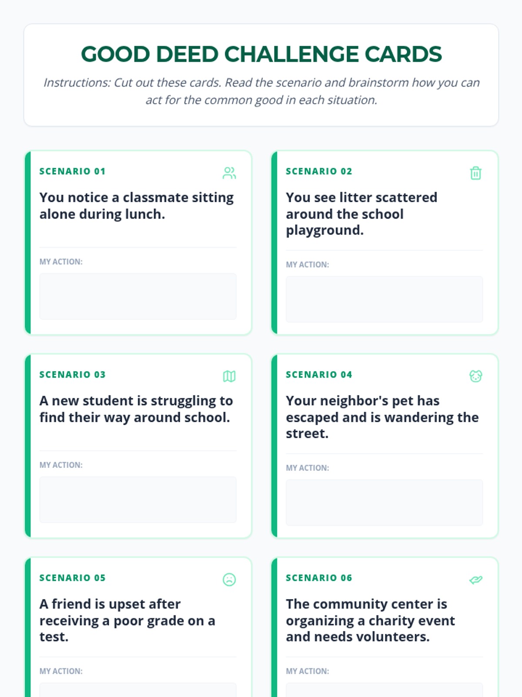Click the sad face icon on Scenario 05
The width and height of the screenshot is (522, 697).
(229, 579)
